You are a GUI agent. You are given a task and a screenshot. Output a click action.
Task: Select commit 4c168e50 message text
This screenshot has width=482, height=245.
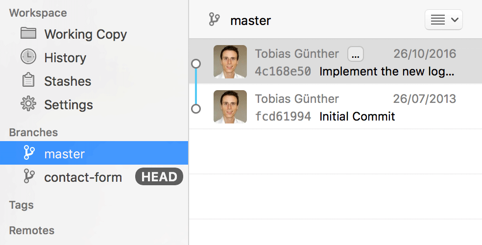click(387, 72)
